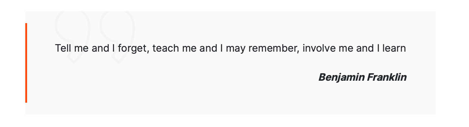Click the author name Benjamin Franklin
The height and width of the screenshot is (127, 469).
362,77
